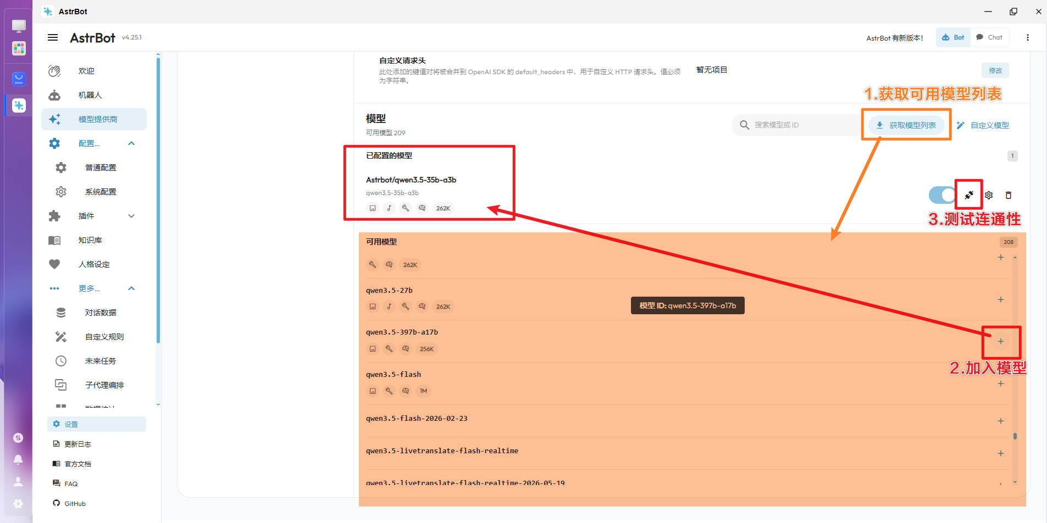The width and height of the screenshot is (1047, 523).
Task: Open 未来任务 page
Action: tap(94, 361)
